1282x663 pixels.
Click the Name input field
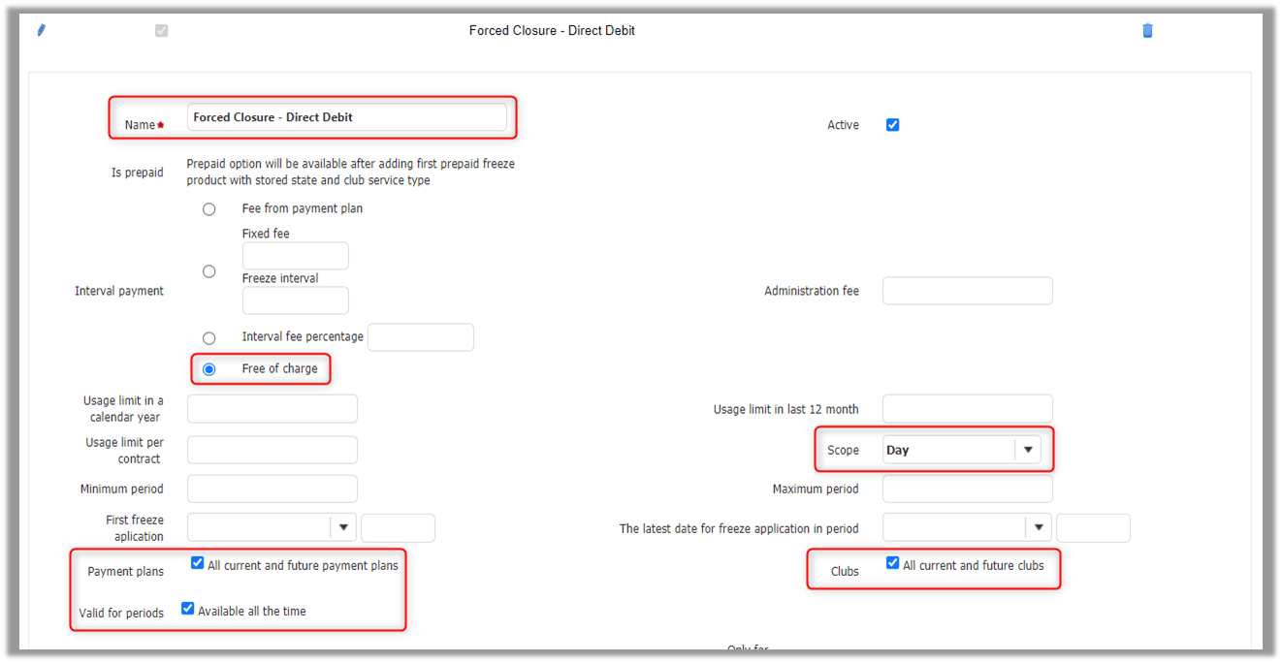346,117
